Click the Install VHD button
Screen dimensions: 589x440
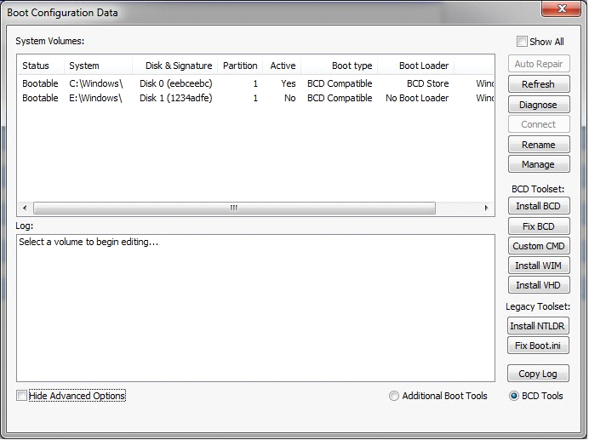(539, 285)
